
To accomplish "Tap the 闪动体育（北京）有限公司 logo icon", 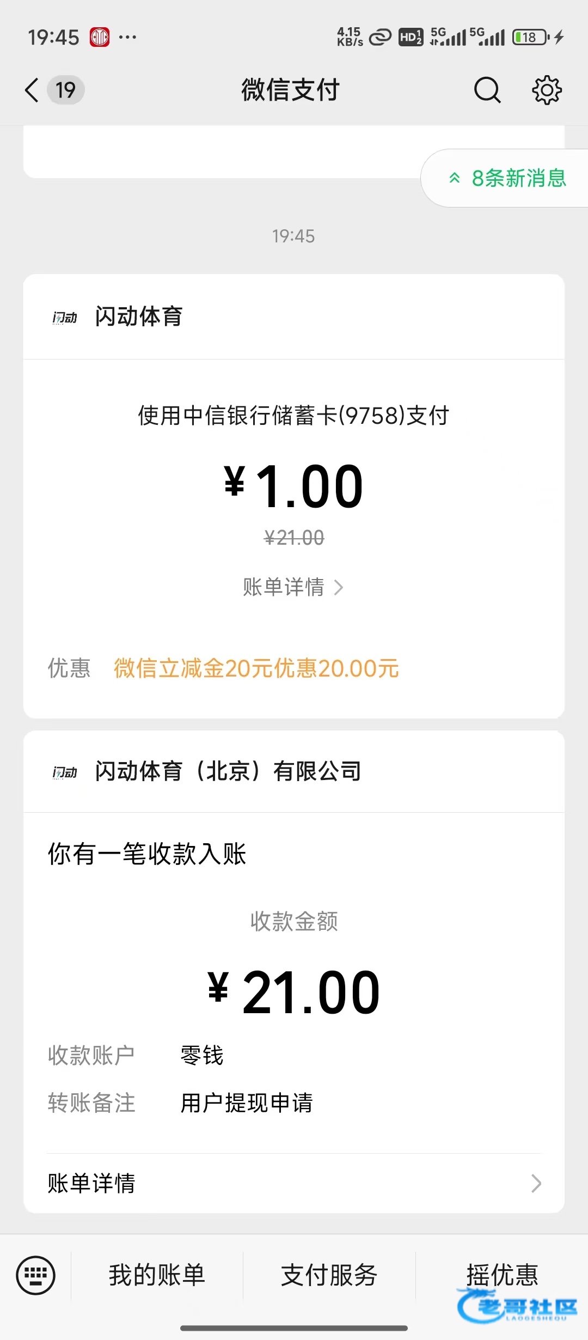I will 65,772.
